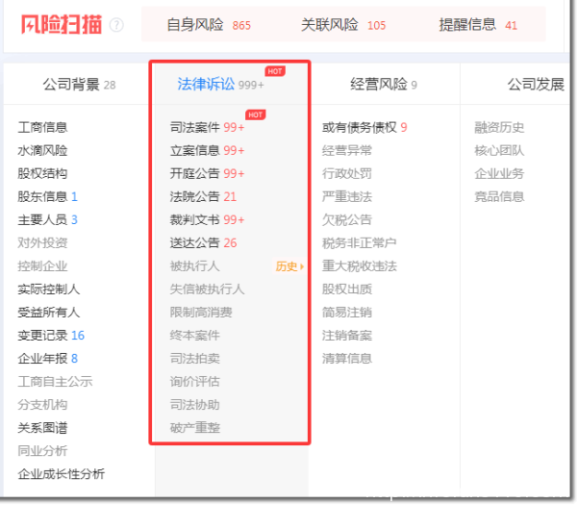
Task: View the 提醒信息 41 items
Action: click(478, 25)
